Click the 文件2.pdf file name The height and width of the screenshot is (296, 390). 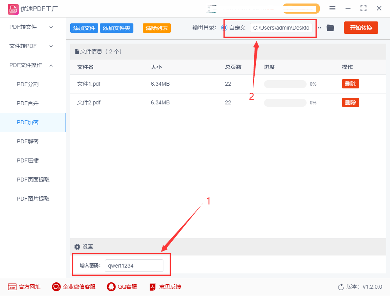click(89, 102)
